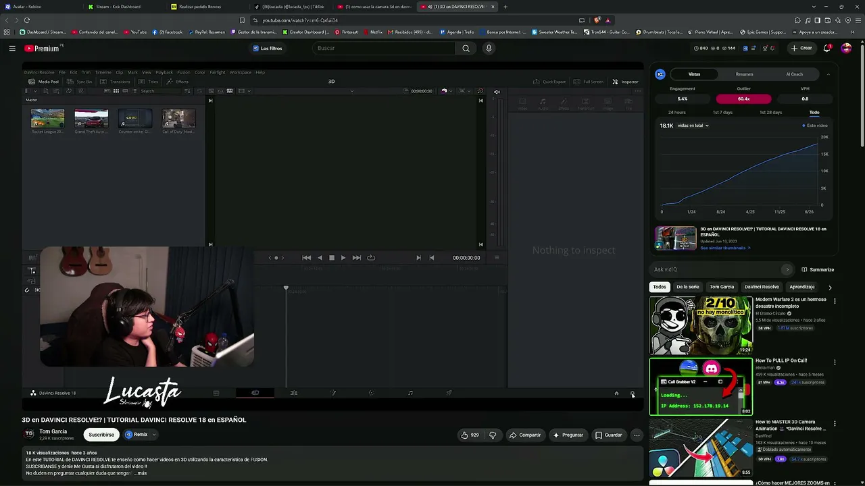
Task: Expand the Remix options dropdown
Action: pos(153,435)
